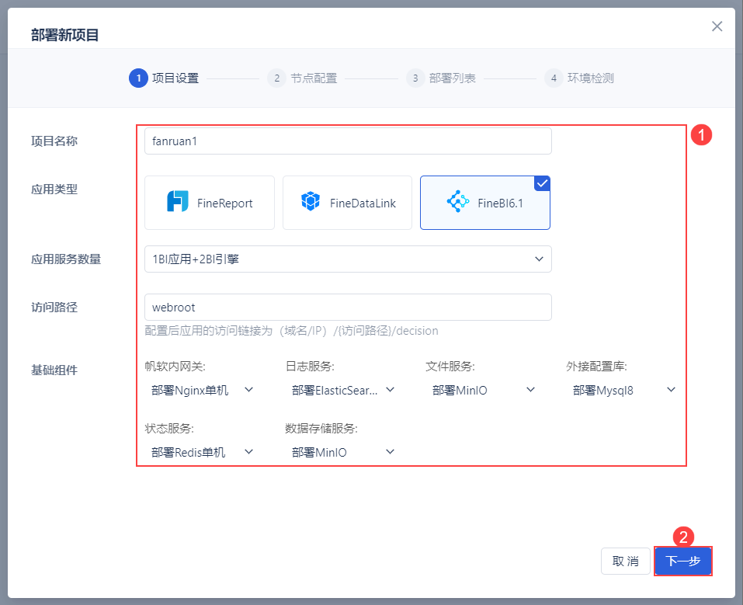Select the FineReport application type card
Viewport: 743px width, 605px height.
[x=210, y=203]
